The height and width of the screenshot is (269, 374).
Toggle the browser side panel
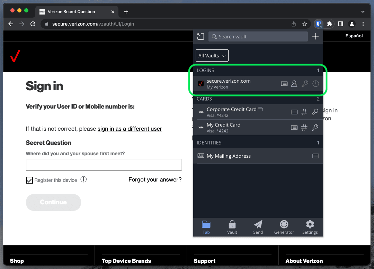coord(341,24)
